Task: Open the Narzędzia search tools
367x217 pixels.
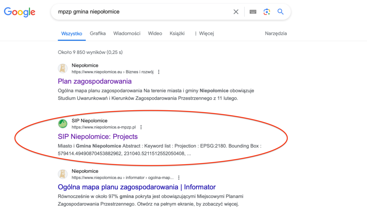Action: click(276, 33)
